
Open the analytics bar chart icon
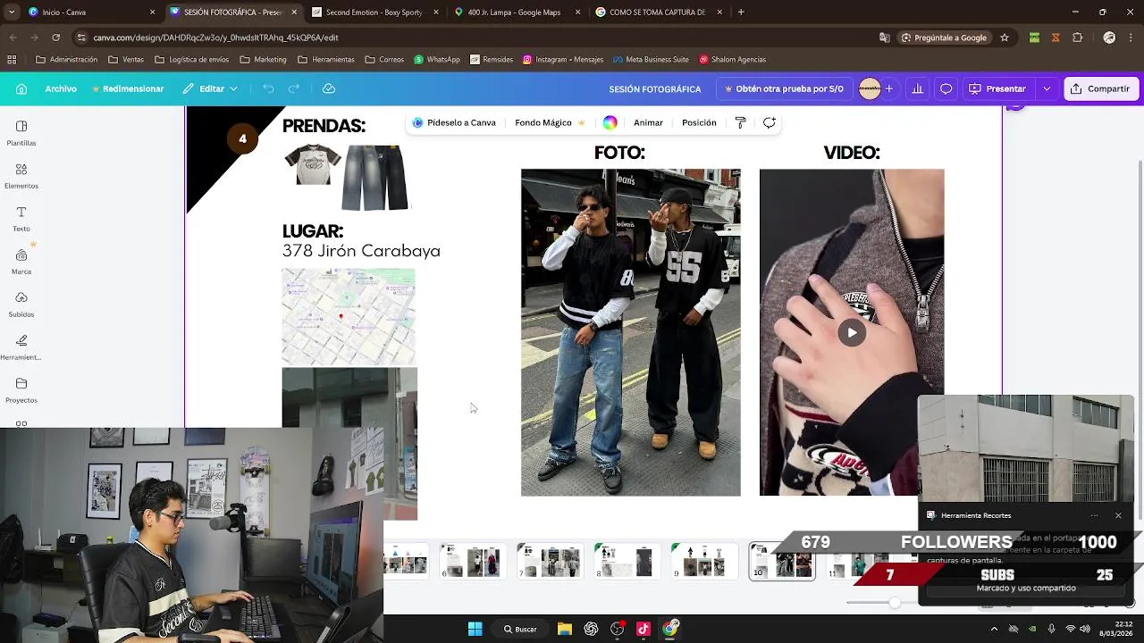coord(917,88)
